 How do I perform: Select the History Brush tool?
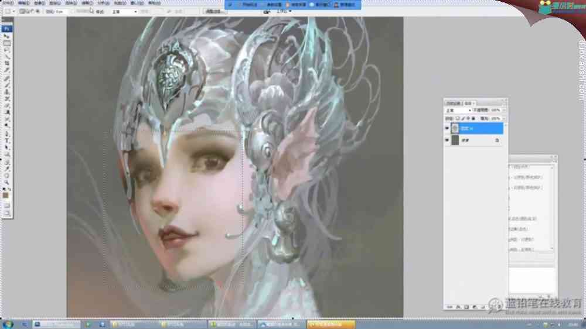point(6,98)
